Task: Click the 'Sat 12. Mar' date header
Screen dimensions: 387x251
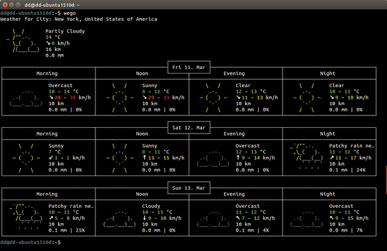Action: (x=189, y=128)
